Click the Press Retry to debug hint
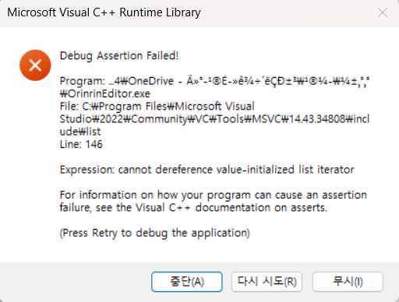 click(155, 233)
